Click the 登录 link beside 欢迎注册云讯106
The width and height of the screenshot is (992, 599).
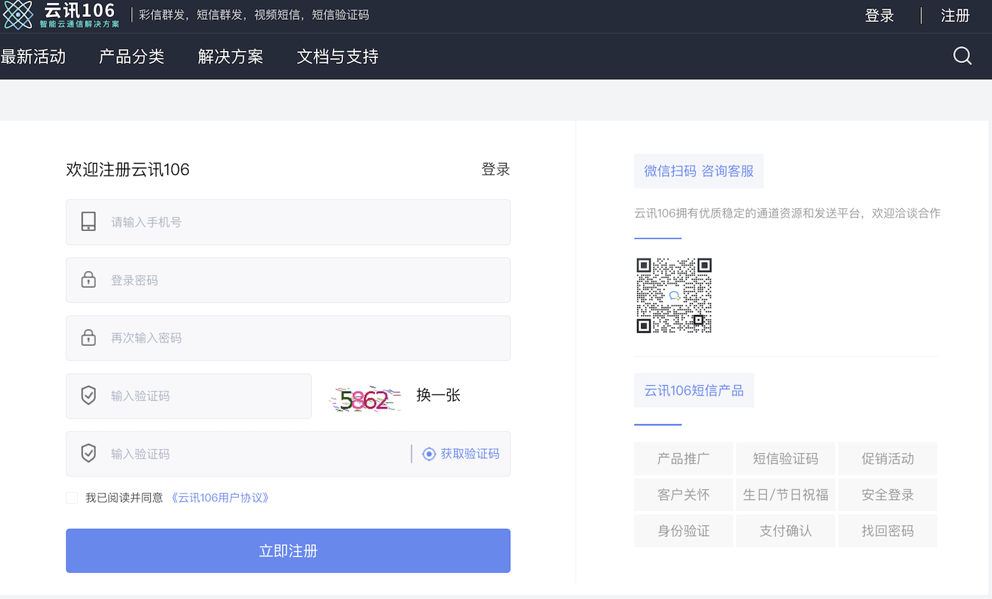[x=496, y=169]
